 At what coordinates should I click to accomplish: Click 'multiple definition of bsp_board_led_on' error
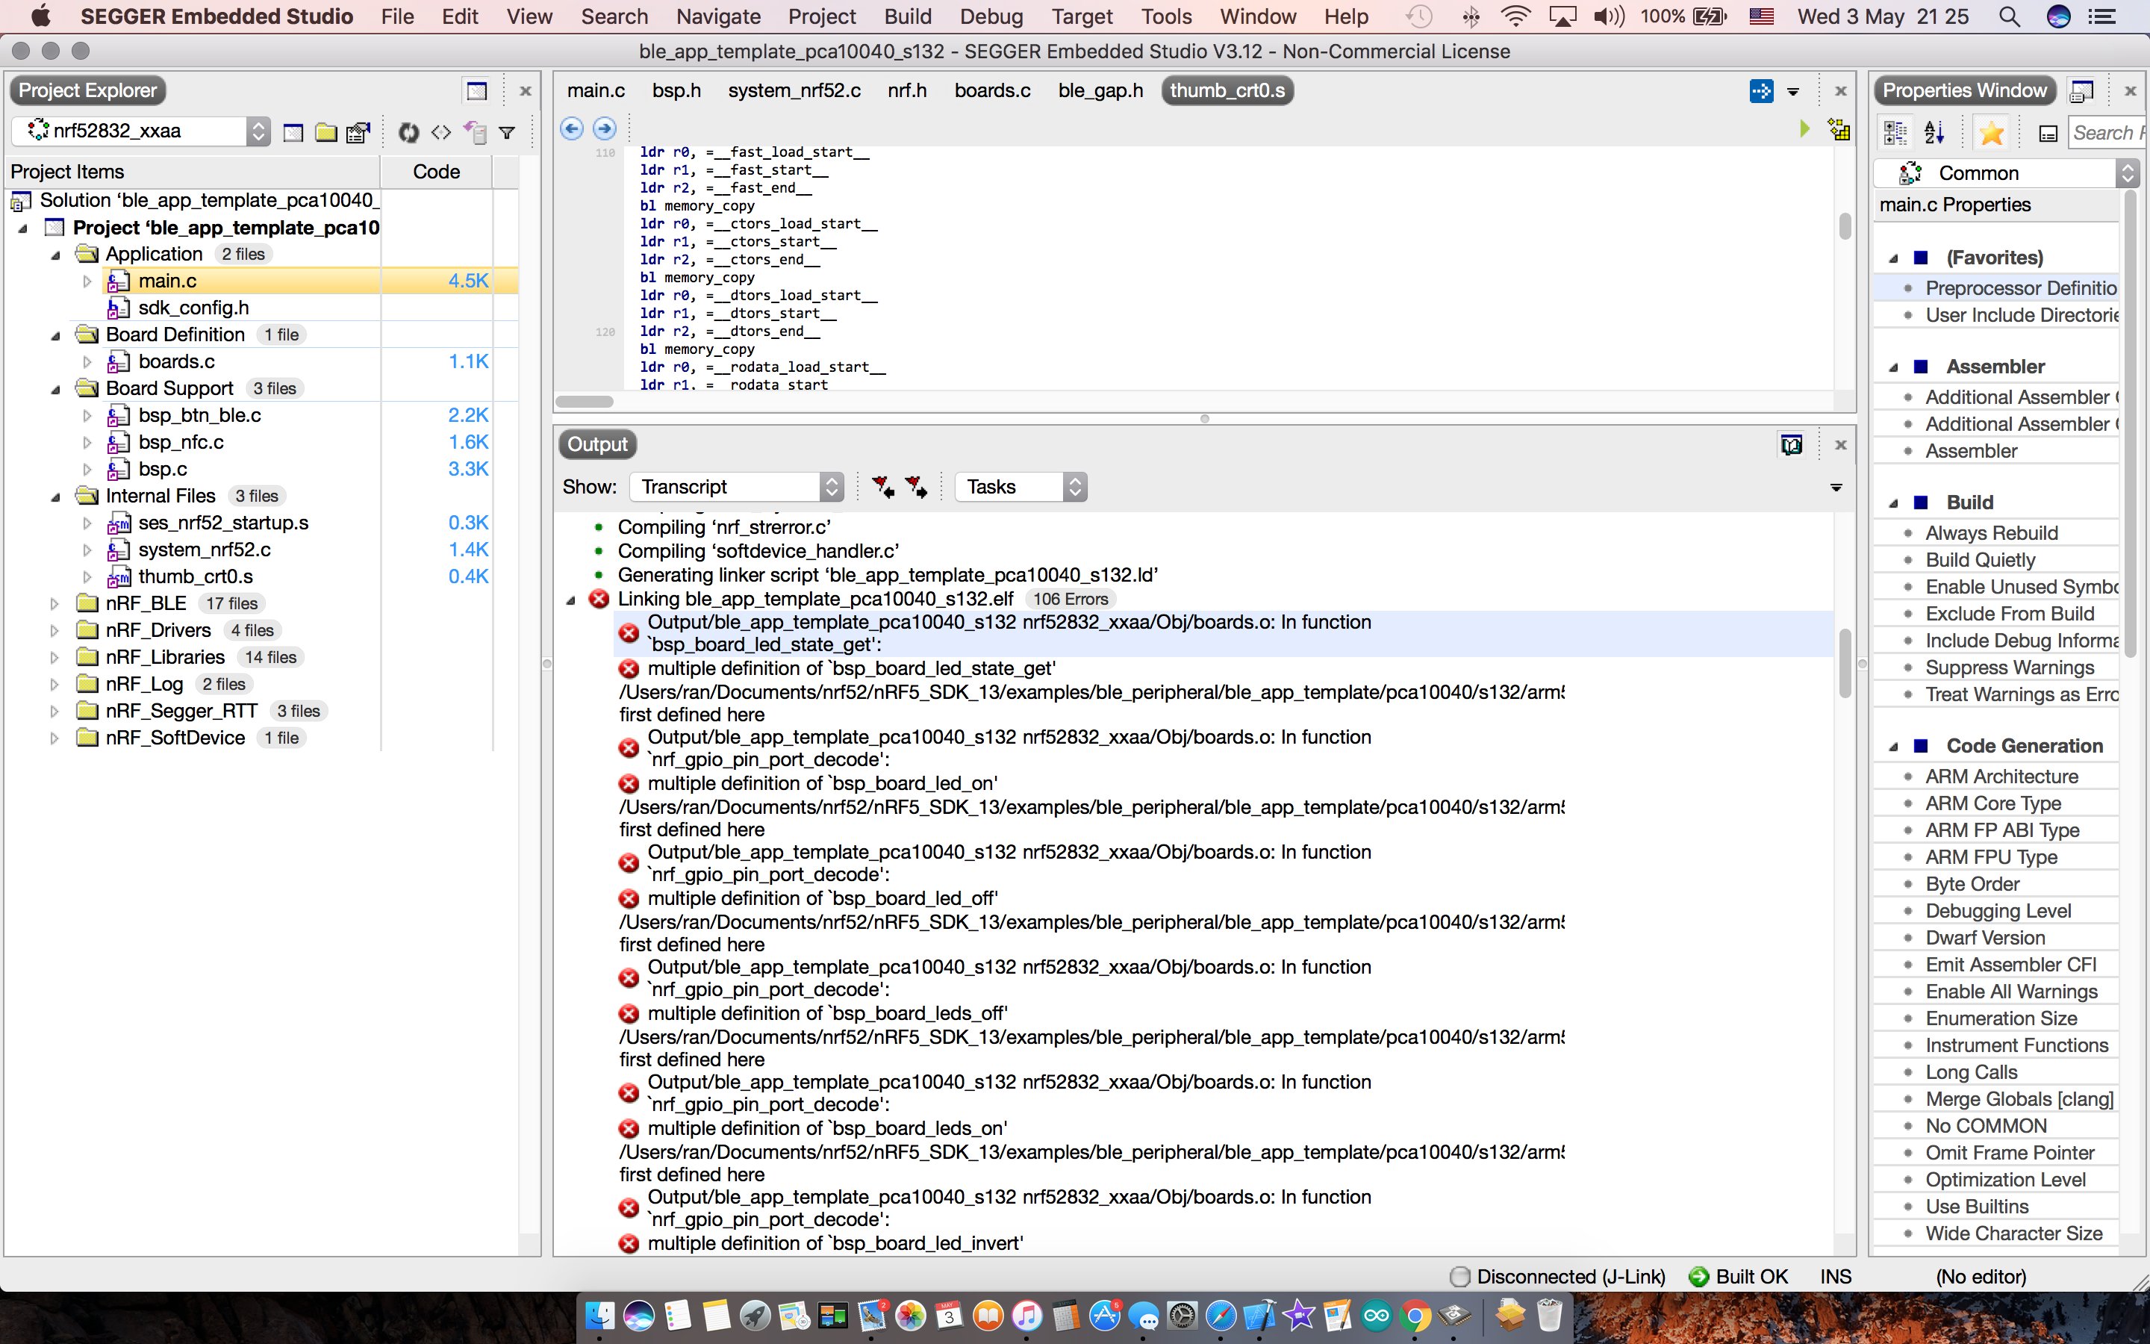point(822,783)
